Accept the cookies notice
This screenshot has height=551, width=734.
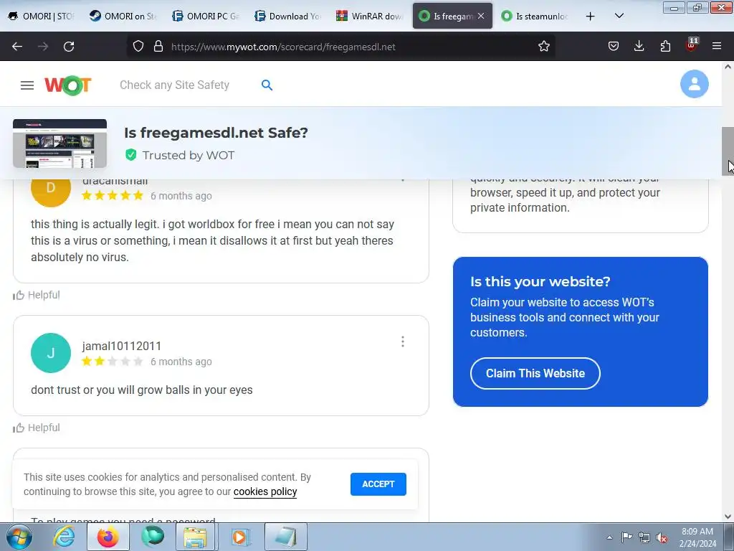point(378,484)
